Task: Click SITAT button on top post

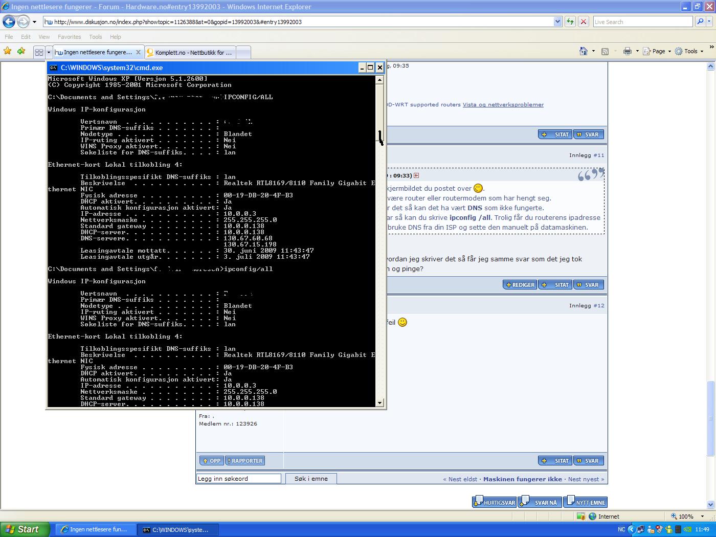Action: [555, 135]
